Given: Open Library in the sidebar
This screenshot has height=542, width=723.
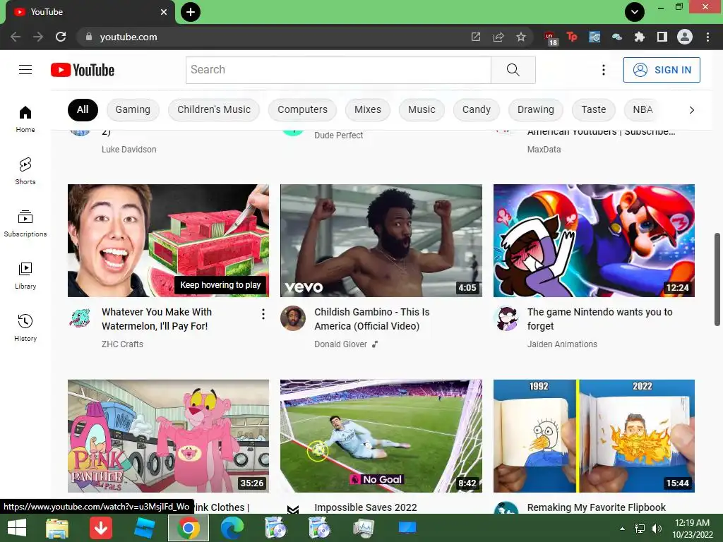Looking at the screenshot, I should tap(25, 276).
